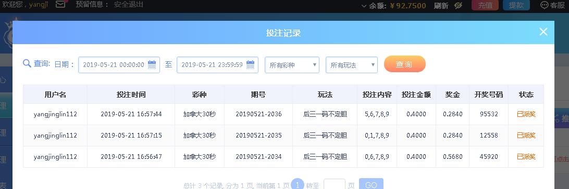Click the 投注时间 column header

pyautogui.click(x=131, y=95)
